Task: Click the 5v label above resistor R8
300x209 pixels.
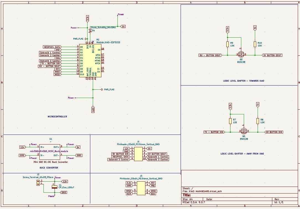Action: (258, 105)
